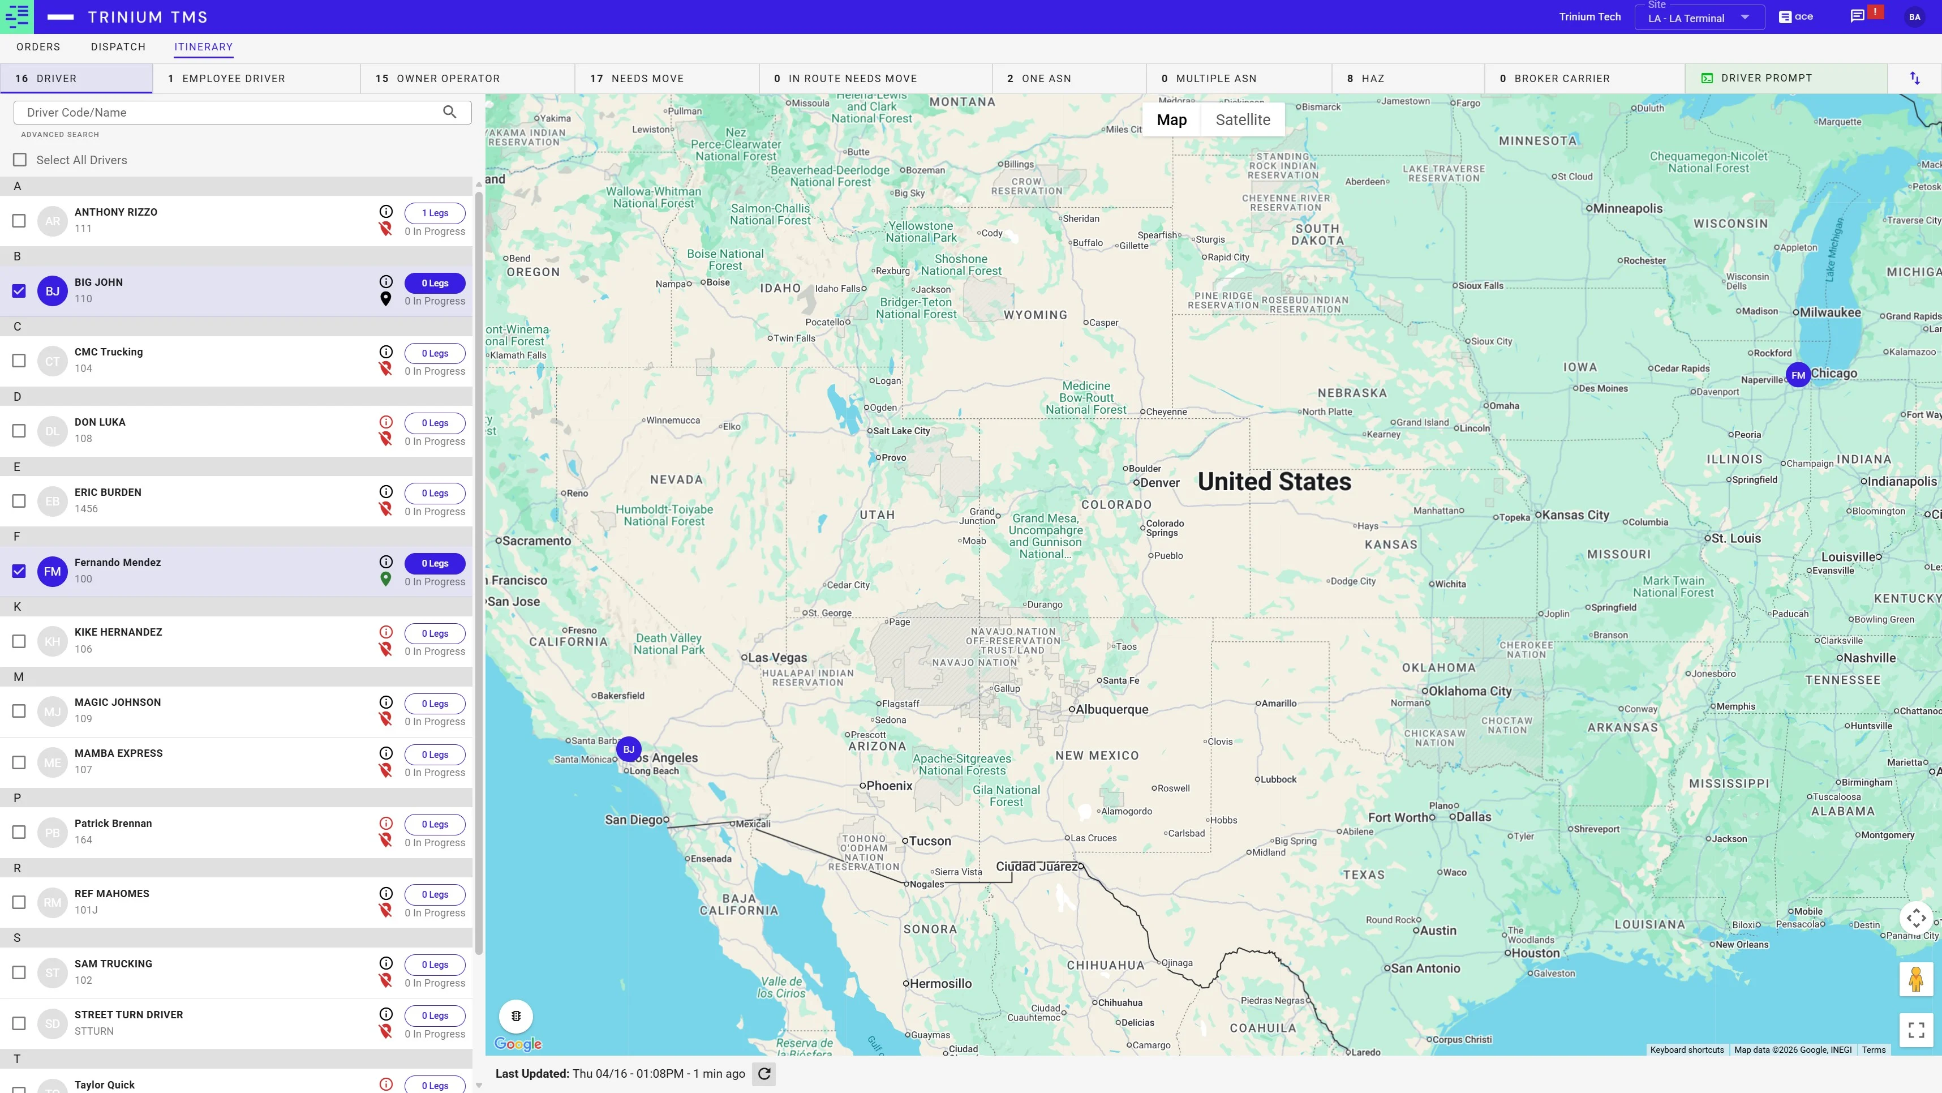Switch map to Satellite view
Viewport: 1942px width, 1093px height.
[x=1243, y=120]
